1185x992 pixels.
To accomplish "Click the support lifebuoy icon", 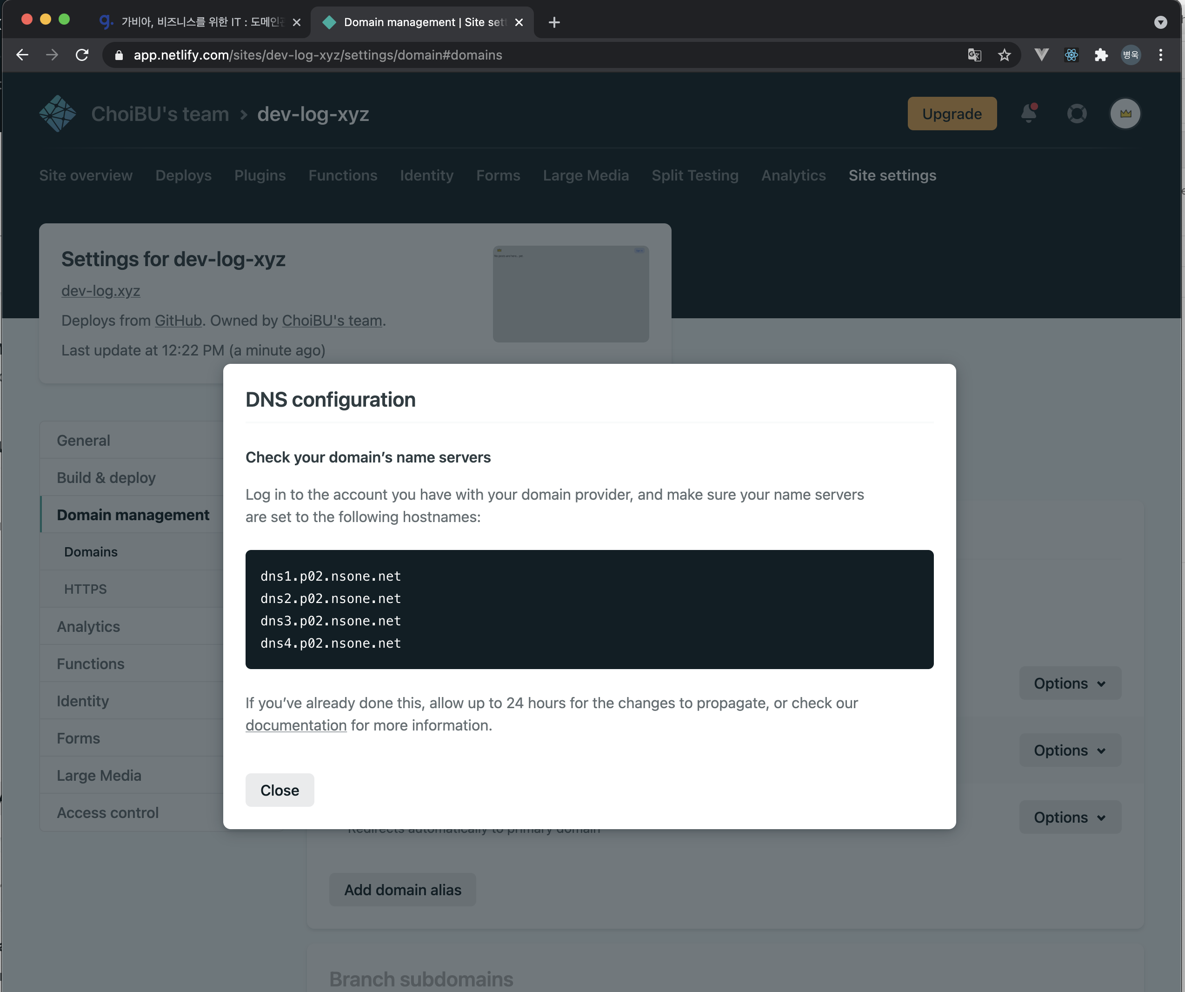I will [x=1077, y=114].
